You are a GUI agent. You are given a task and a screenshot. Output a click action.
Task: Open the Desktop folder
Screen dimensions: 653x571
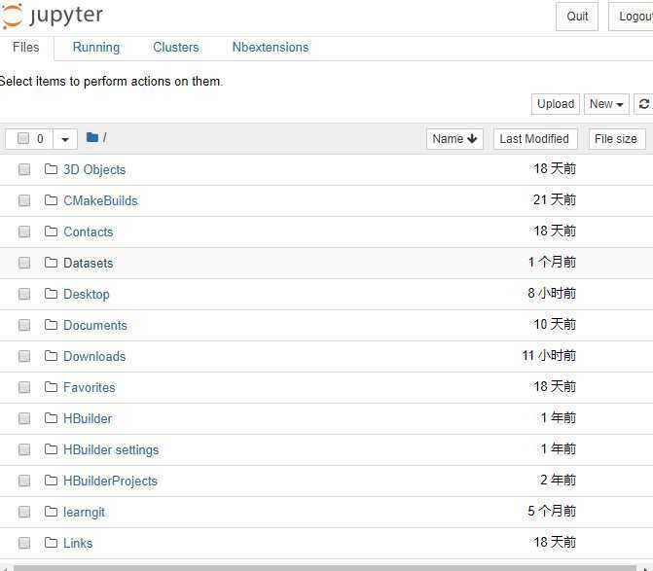pos(87,294)
